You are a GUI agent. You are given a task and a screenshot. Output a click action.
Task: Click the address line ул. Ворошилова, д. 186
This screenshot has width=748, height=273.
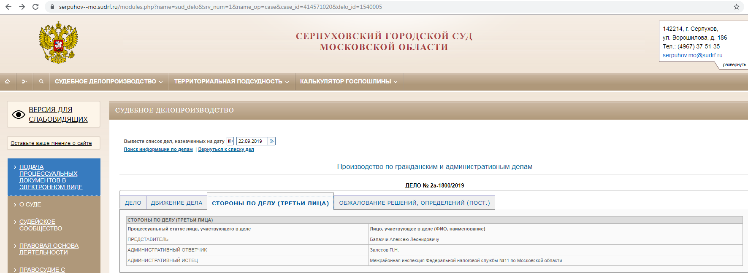pyautogui.click(x=695, y=37)
